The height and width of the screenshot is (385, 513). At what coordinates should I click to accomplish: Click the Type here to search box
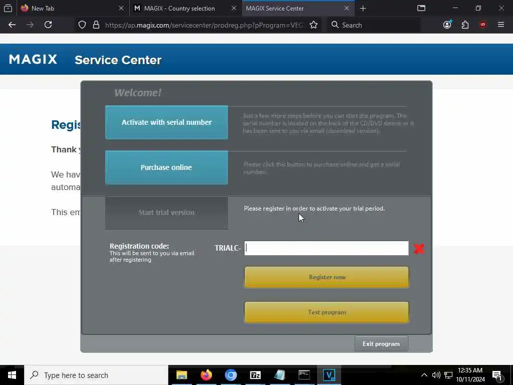click(96, 375)
